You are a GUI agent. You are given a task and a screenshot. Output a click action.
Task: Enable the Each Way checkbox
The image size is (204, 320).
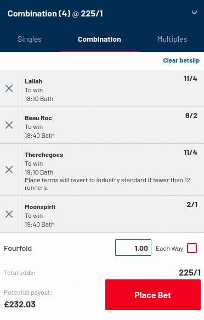192,248
